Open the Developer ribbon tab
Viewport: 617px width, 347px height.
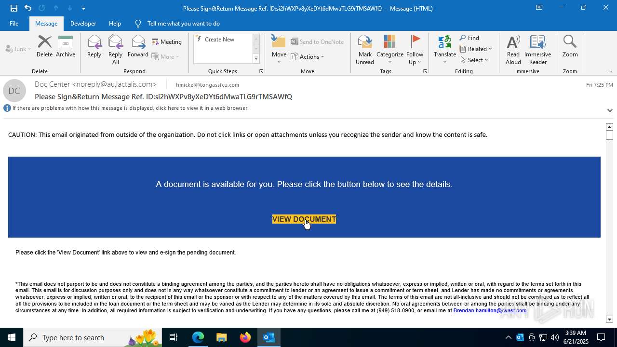tap(83, 23)
